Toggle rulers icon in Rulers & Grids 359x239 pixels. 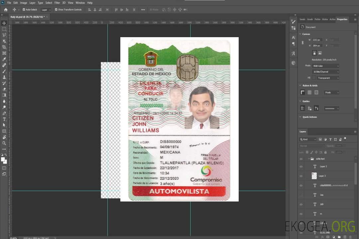tap(303, 92)
